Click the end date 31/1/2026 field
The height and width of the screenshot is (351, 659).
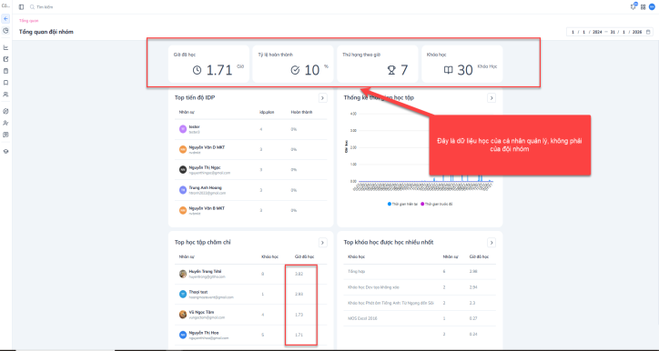pyautogui.click(x=626, y=32)
